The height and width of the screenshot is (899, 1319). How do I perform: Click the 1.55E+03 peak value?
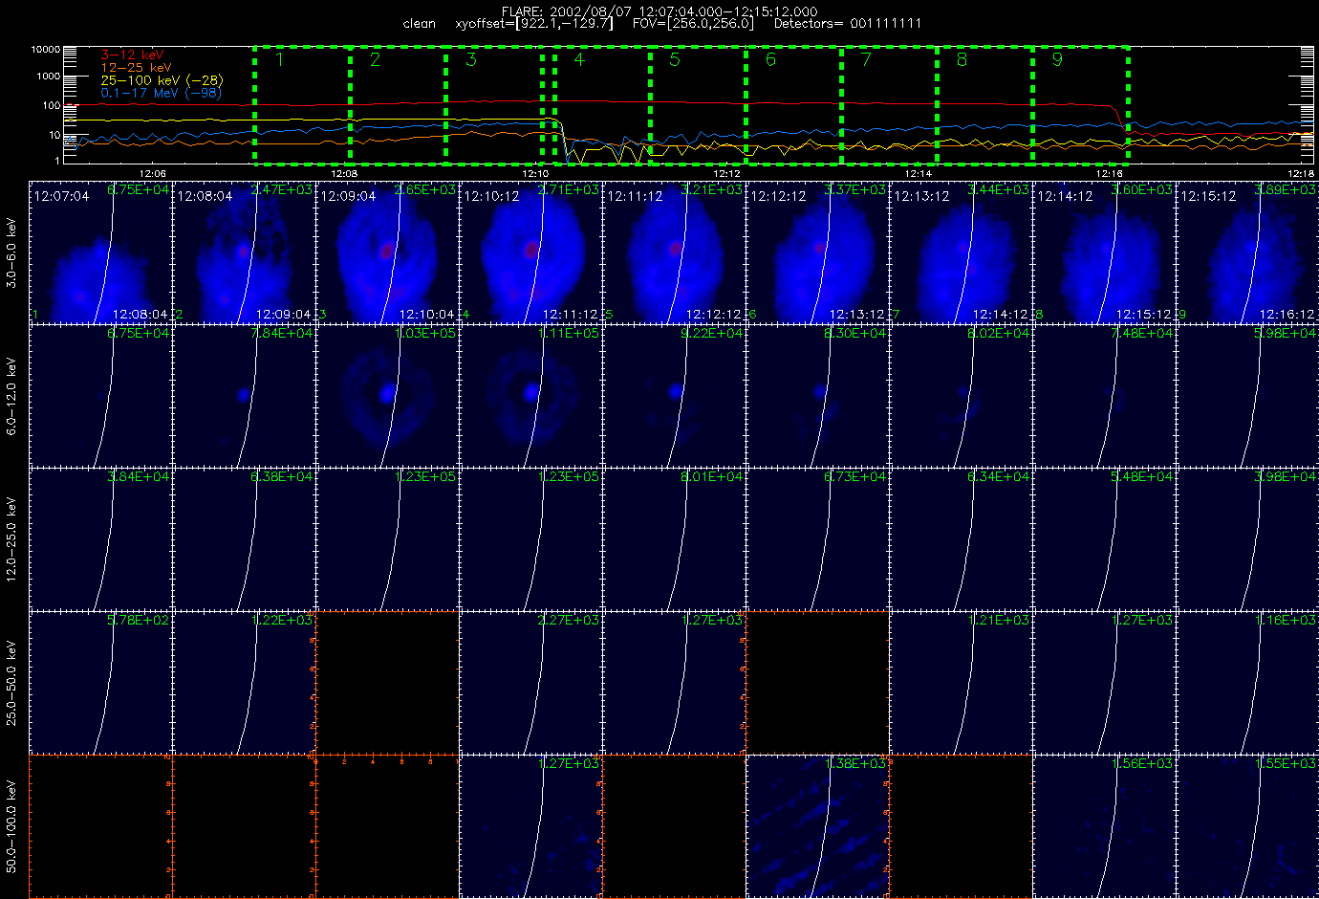pos(1286,764)
